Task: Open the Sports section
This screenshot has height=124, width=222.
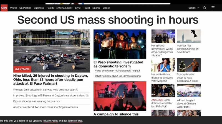Action: click(x=96, y=8)
